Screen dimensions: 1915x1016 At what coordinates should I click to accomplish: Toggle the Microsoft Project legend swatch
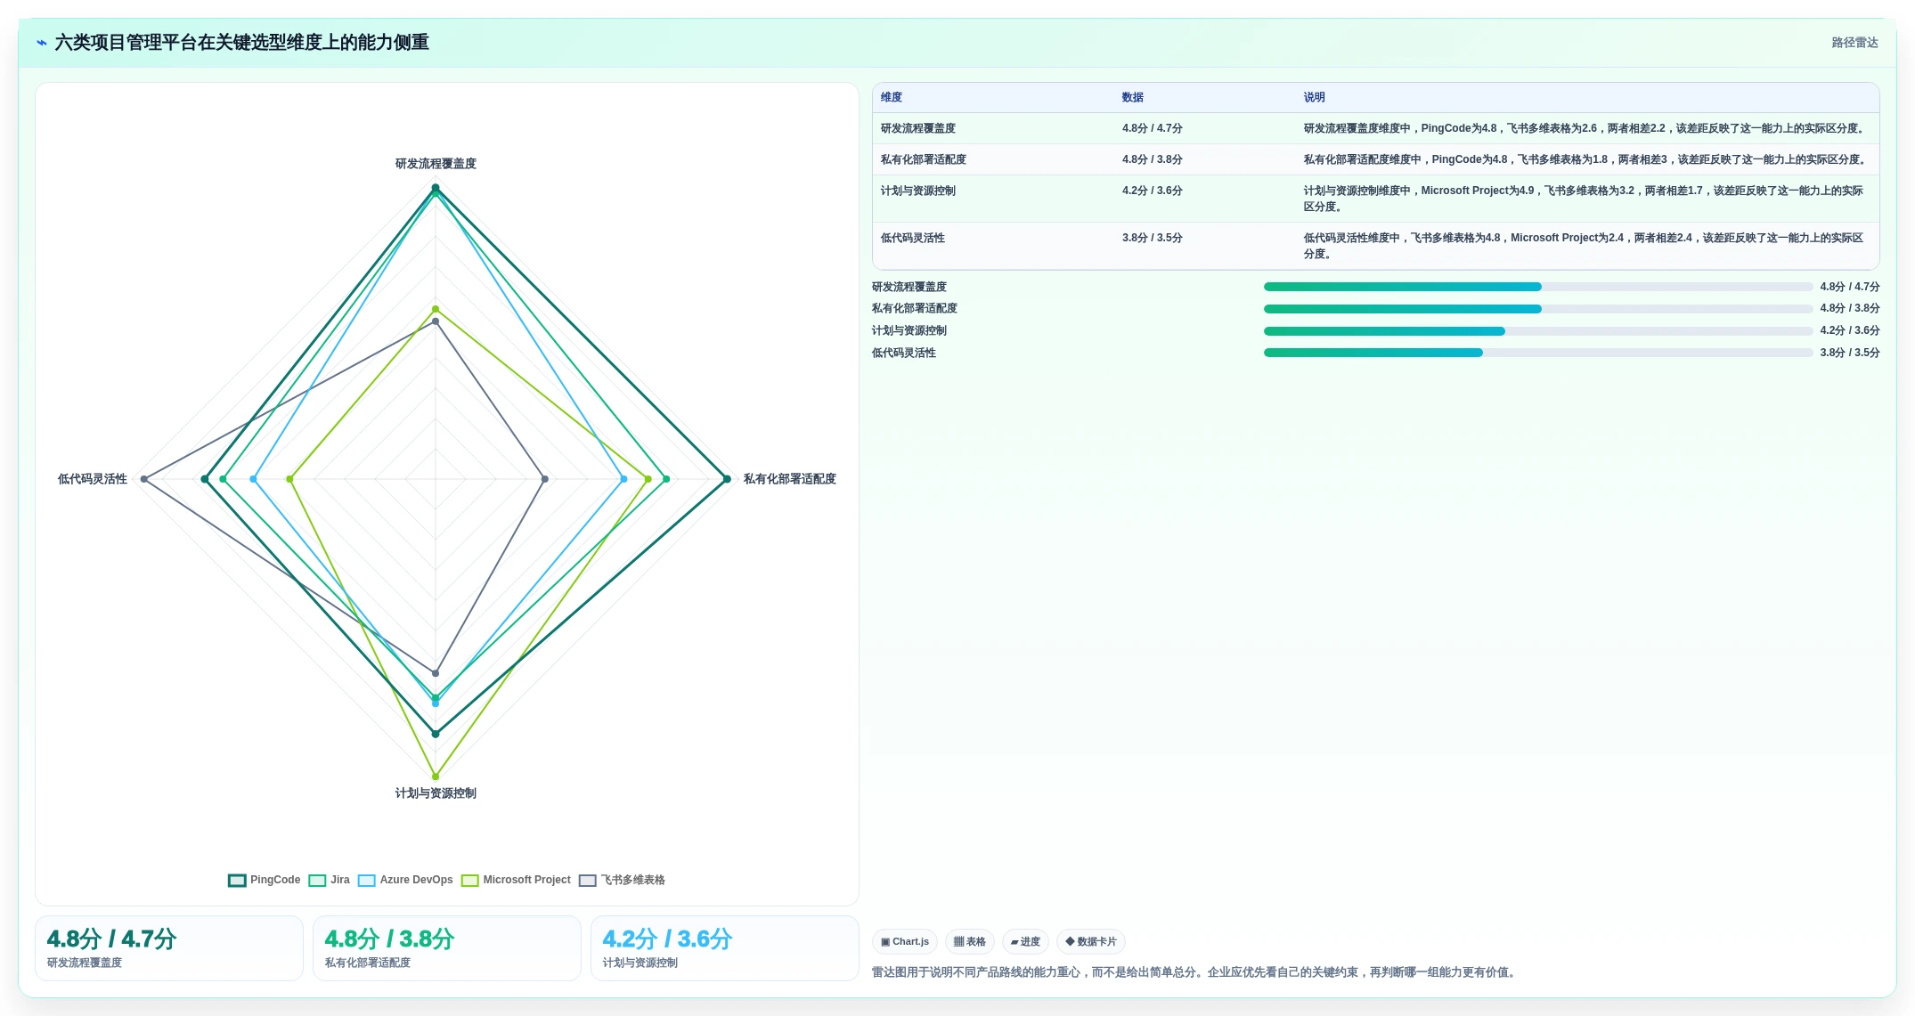tap(470, 881)
